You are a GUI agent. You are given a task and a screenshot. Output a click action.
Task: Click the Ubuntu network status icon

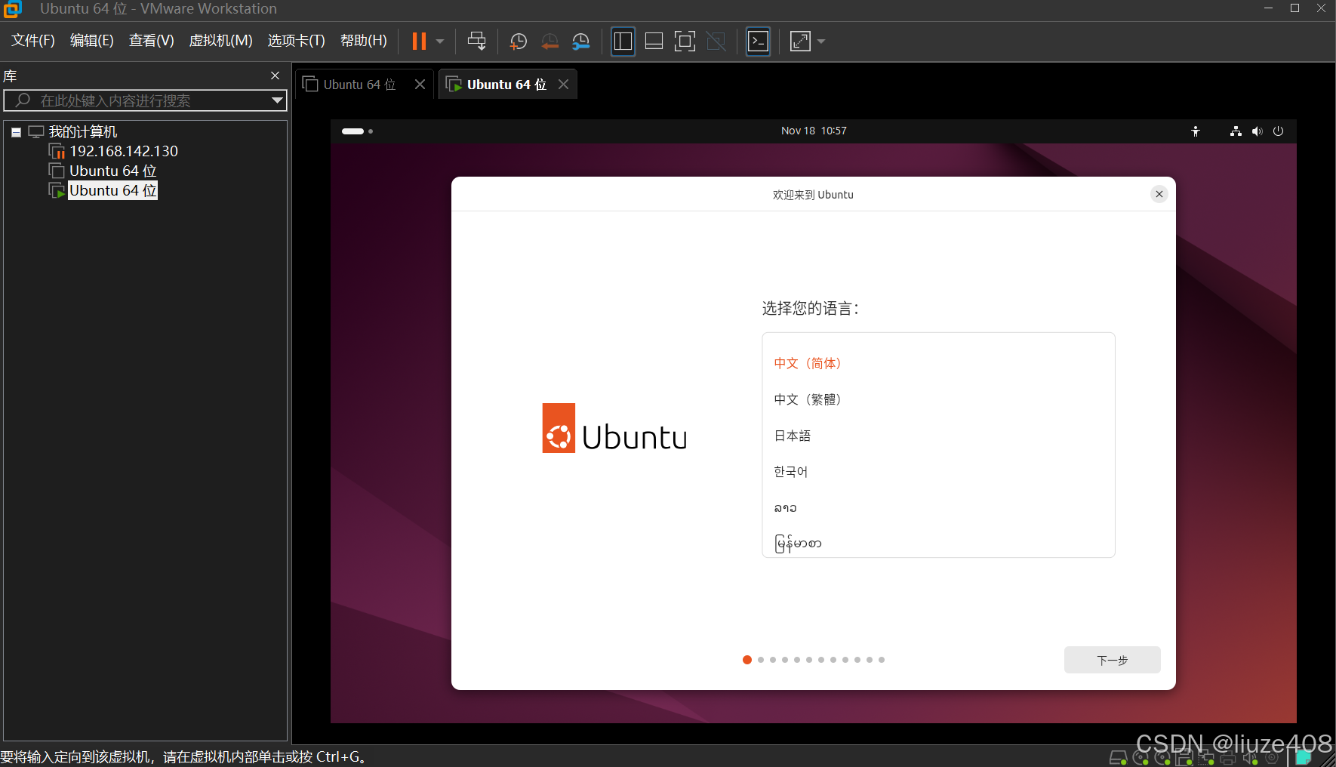1236,131
